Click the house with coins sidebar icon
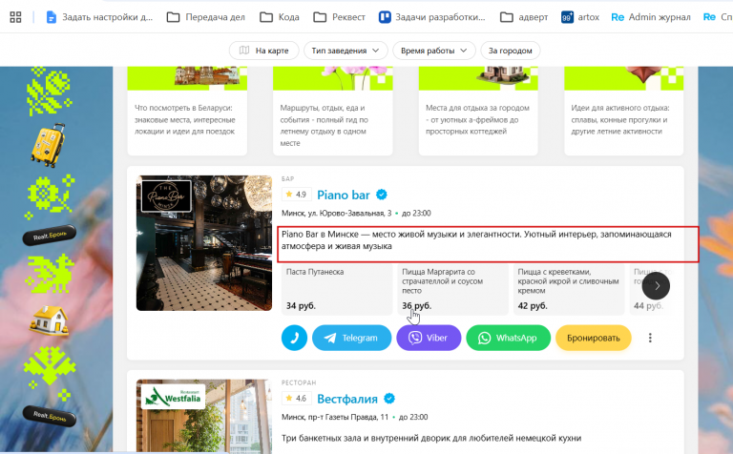This screenshot has width=733, height=454. coord(49,320)
